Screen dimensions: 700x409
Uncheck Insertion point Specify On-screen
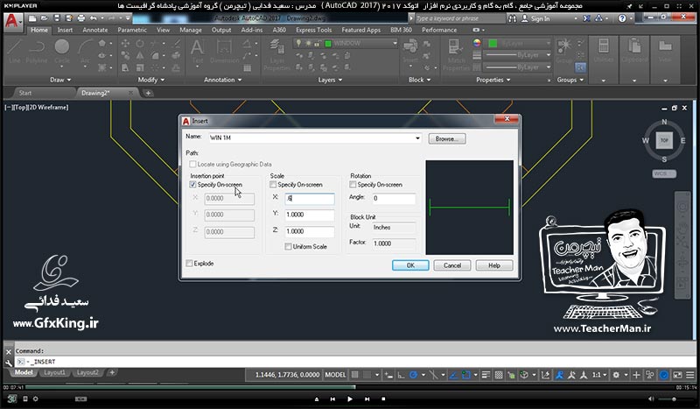pos(192,185)
